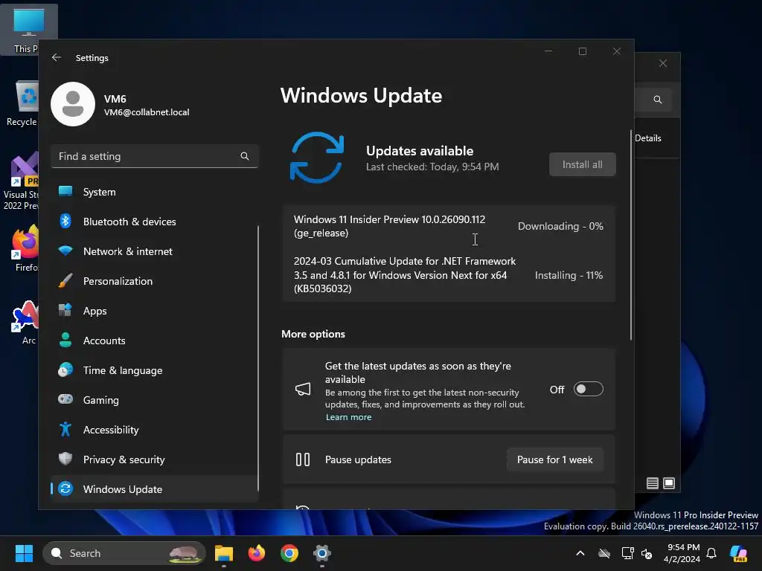
Task: Click the network status tray icon
Action: click(627, 553)
